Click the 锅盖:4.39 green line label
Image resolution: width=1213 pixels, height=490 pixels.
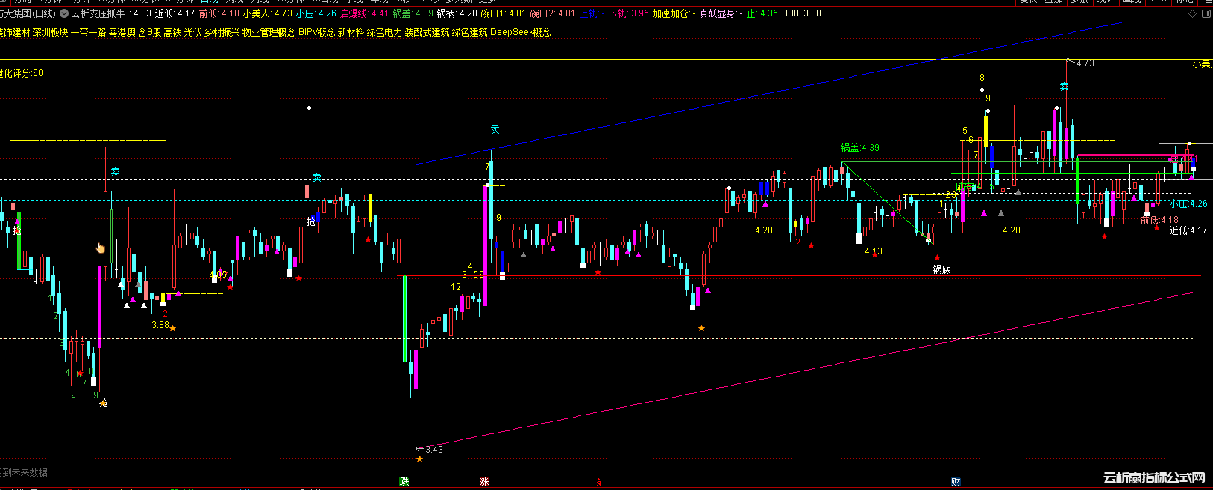[860, 148]
